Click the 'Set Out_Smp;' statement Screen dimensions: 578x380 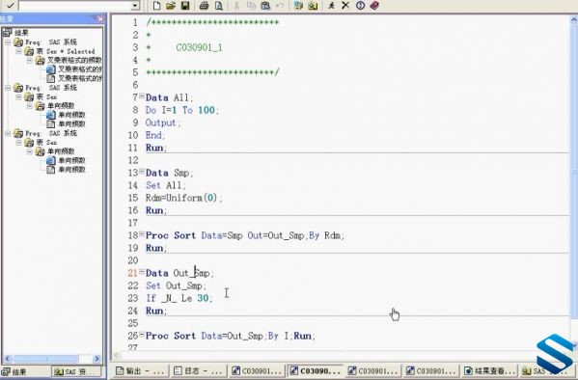pyautogui.click(x=176, y=285)
